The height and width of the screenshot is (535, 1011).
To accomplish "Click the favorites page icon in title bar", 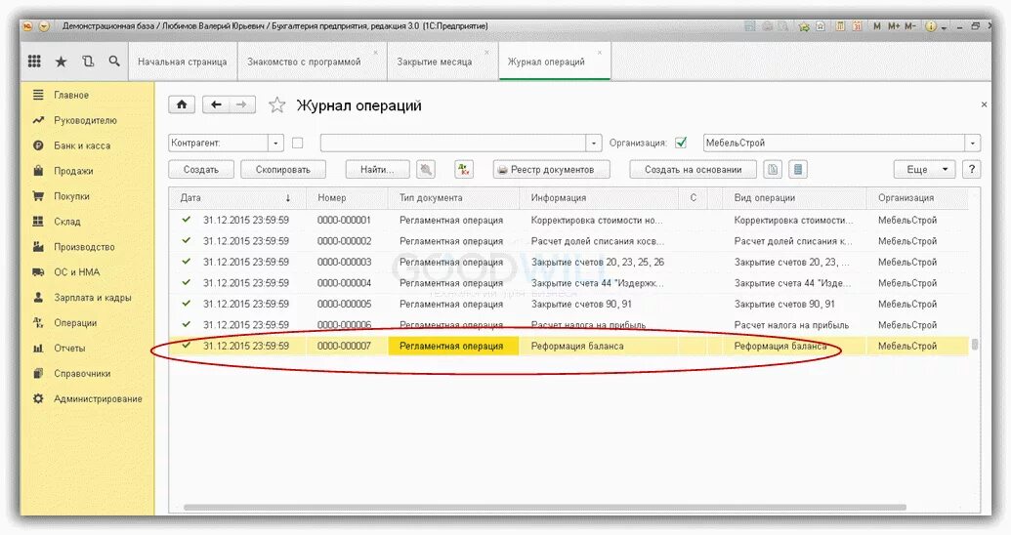I will tap(821, 26).
